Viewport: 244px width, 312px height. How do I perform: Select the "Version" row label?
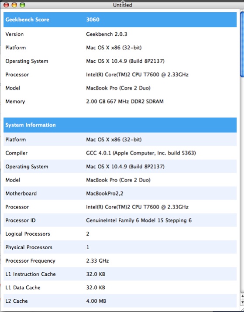tap(14, 34)
